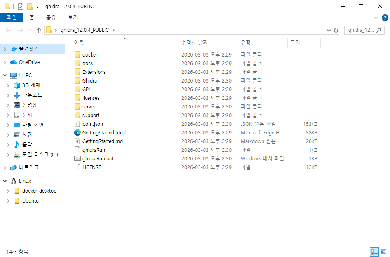Click the Help question mark icon
The width and height of the screenshot is (390, 257).
[384, 18]
